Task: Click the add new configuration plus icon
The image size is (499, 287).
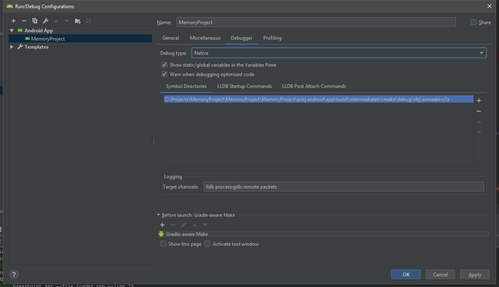Action: pyautogui.click(x=14, y=21)
